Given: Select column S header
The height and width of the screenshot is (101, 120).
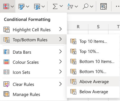Looking at the screenshot, I should (98, 27).
